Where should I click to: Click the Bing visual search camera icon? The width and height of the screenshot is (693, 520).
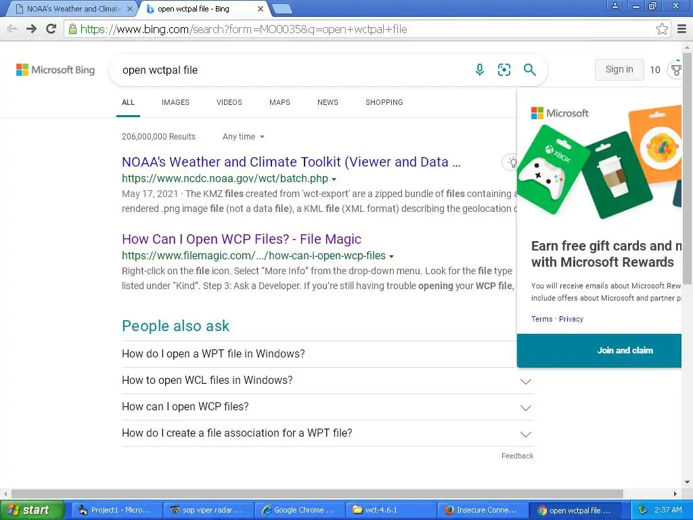[504, 70]
